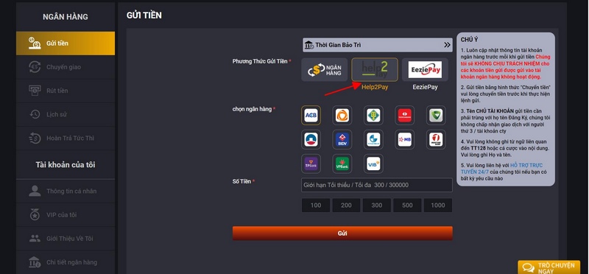Pick the green Vietcombank shield icon
Image resolution: width=589 pixels, height=274 pixels.
[x=436, y=116]
